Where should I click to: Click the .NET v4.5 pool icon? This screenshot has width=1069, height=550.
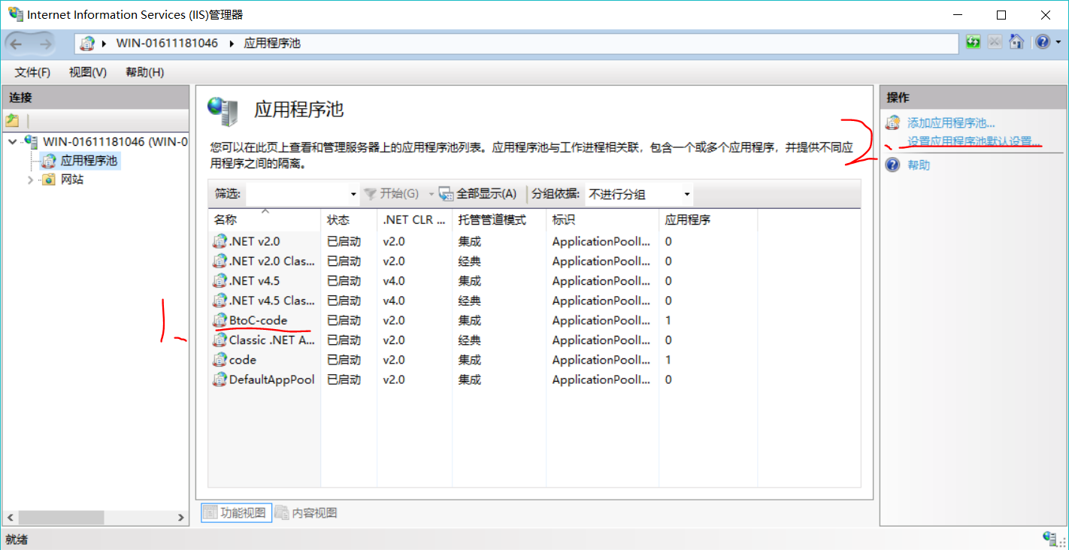220,280
